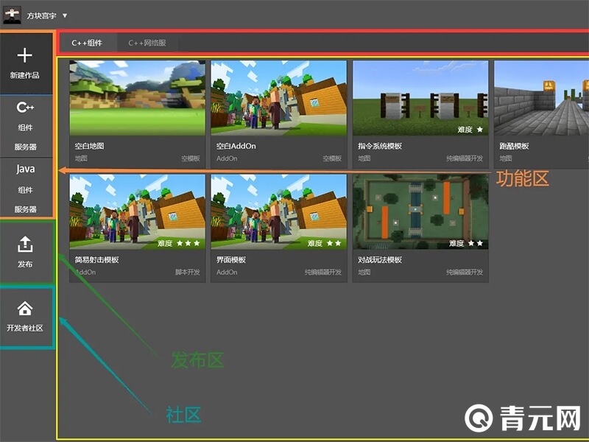
Task: Select the 界面模板 thumbnail
Action: coord(279,211)
